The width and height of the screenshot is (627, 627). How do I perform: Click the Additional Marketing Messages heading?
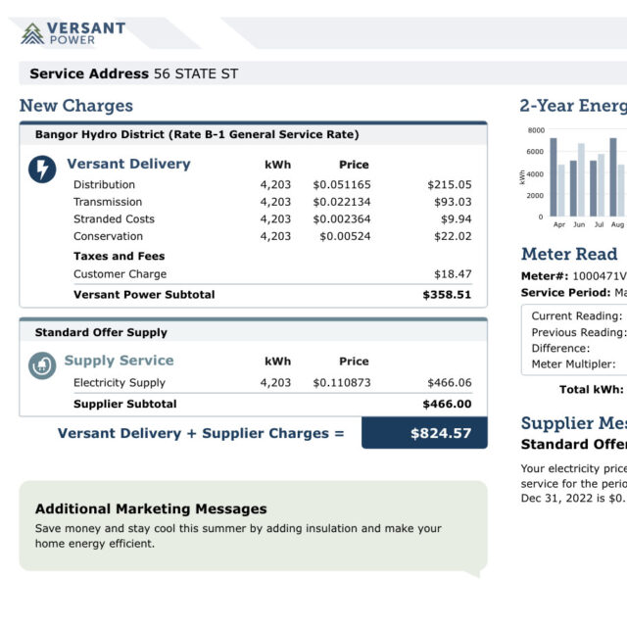tap(151, 508)
